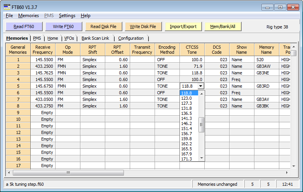
Task: Collapse the CTCSS tone dropdown arrow
Action: [x=200, y=86]
